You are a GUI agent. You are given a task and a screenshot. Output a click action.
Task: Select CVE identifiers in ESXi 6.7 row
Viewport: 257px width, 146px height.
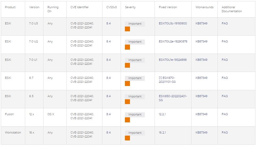pyautogui.click(x=82, y=80)
